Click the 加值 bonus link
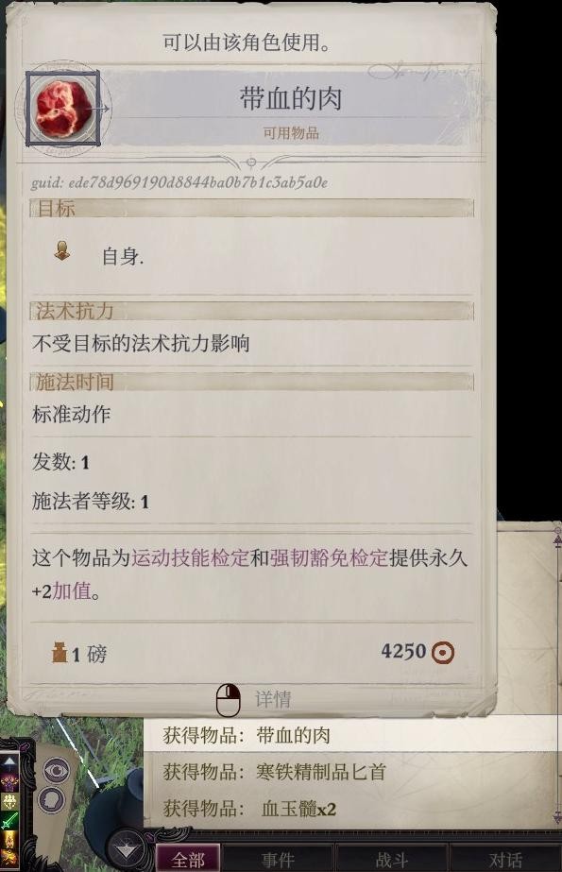This screenshot has width=562, height=872. tap(71, 590)
